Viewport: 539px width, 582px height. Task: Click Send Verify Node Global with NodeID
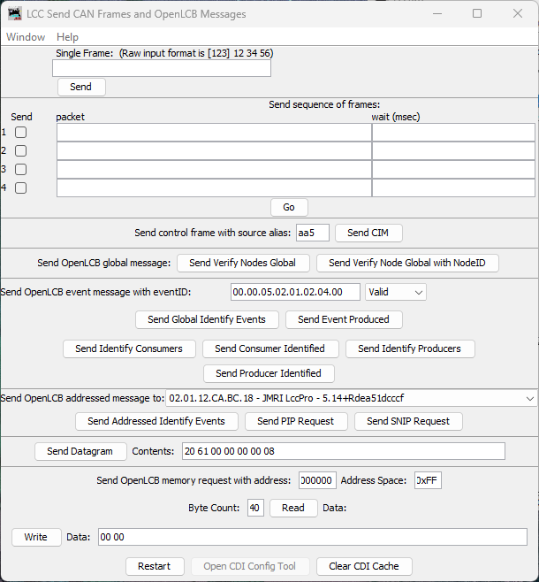pyautogui.click(x=407, y=263)
